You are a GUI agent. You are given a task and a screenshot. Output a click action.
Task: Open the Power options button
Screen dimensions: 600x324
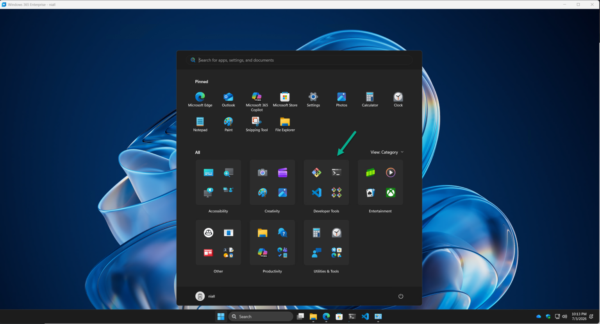click(x=400, y=296)
